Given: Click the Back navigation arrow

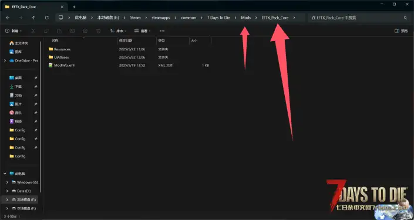Looking at the screenshot, I should (x=8, y=18).
